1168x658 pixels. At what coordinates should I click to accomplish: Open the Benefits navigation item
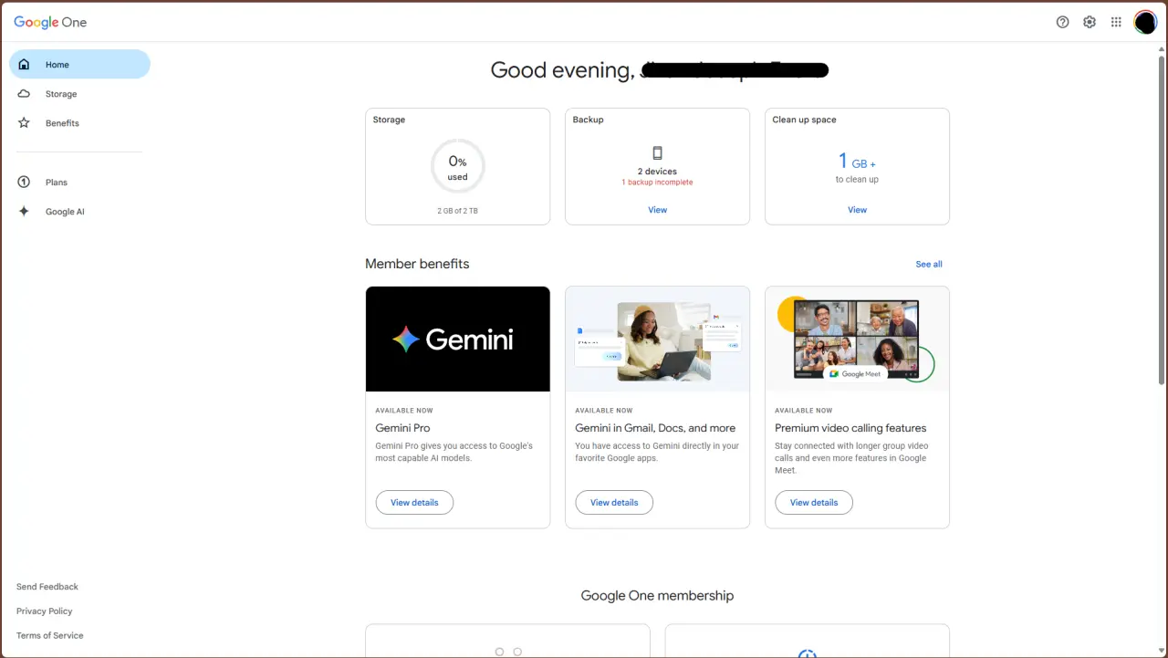(79, 123)
